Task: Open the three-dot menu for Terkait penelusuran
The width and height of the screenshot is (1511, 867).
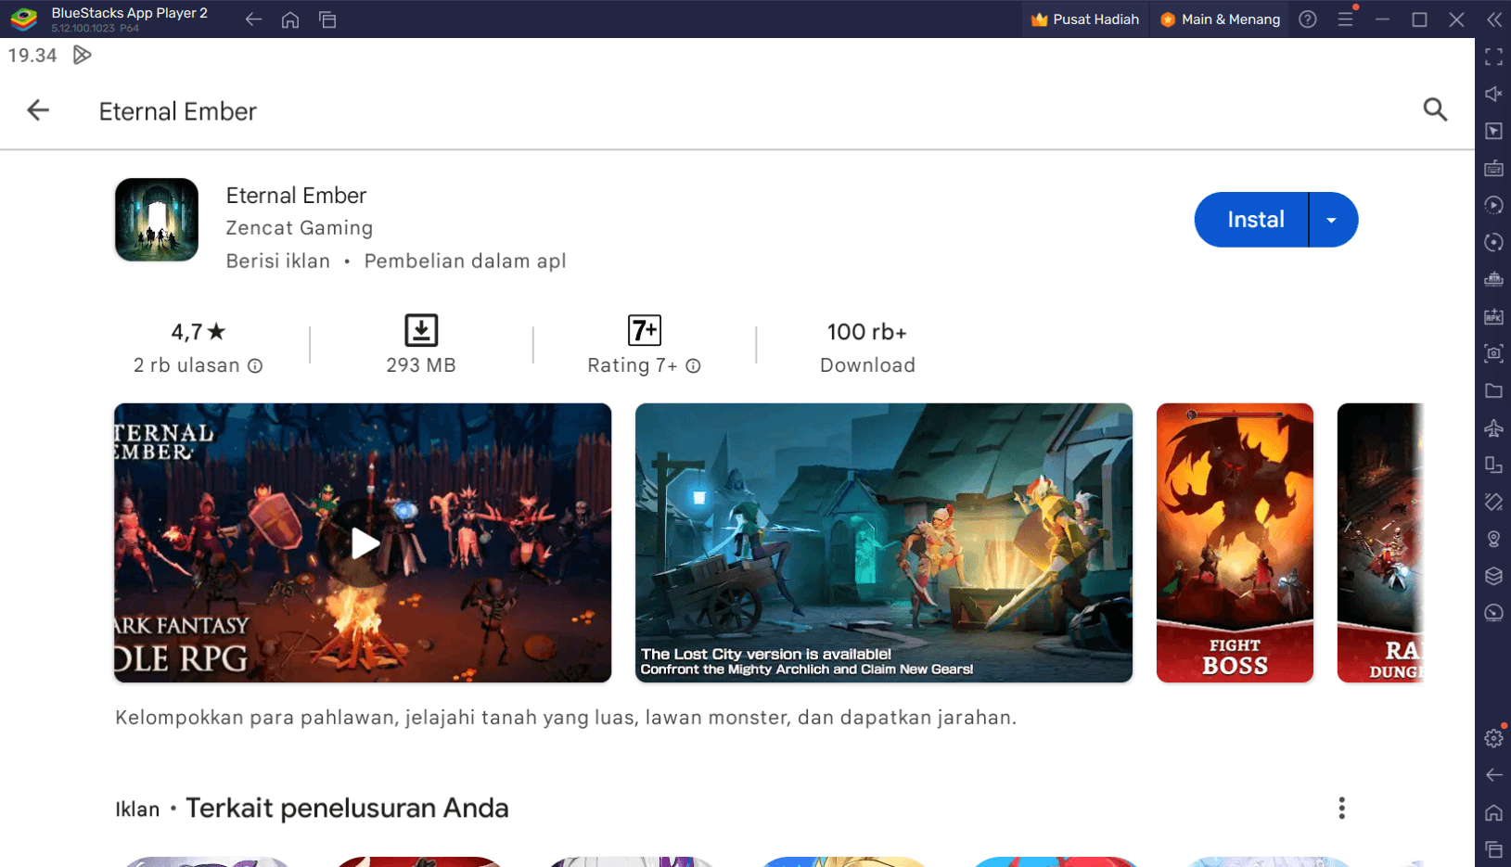Action: [x=1341, y=809]
